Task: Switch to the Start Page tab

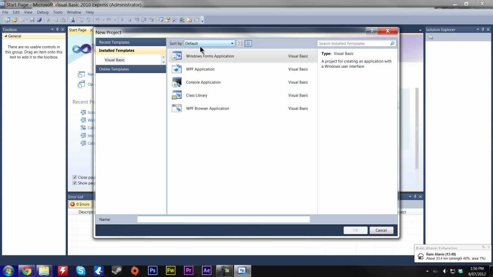Action: point(78,30)
